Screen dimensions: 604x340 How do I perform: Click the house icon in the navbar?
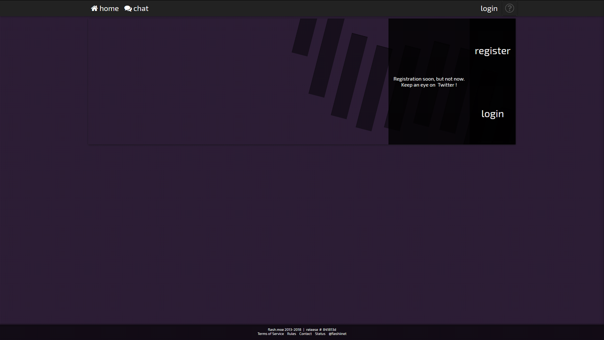tap(94, 8)
